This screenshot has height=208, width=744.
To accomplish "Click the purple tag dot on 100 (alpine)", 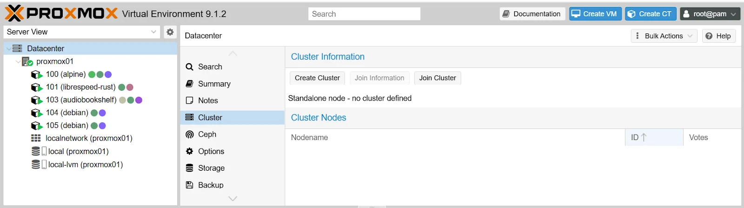I will (108, 74).
